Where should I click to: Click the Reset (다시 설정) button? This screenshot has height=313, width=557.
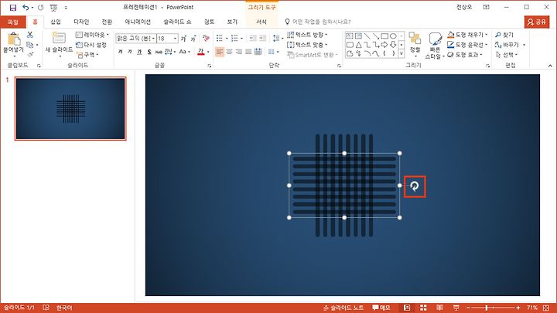click(x=91, y=45)
